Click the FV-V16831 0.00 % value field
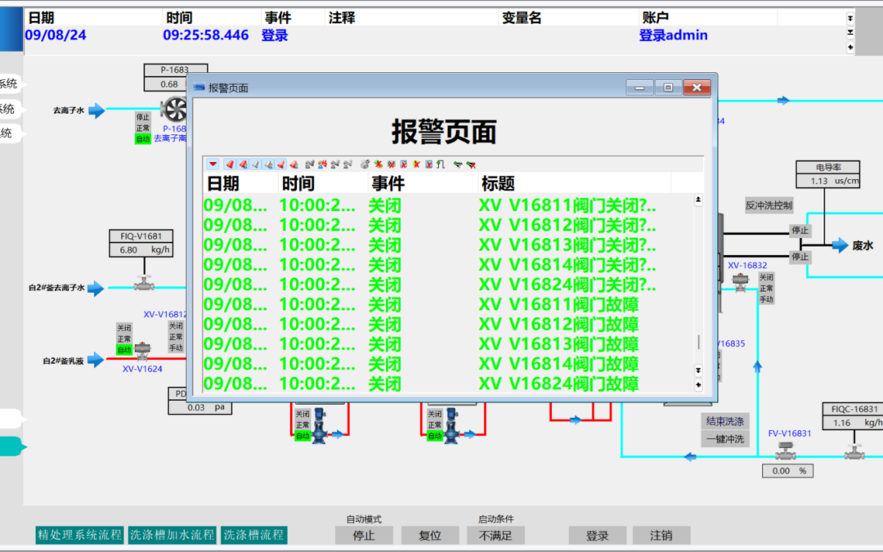 pos(787,471)
